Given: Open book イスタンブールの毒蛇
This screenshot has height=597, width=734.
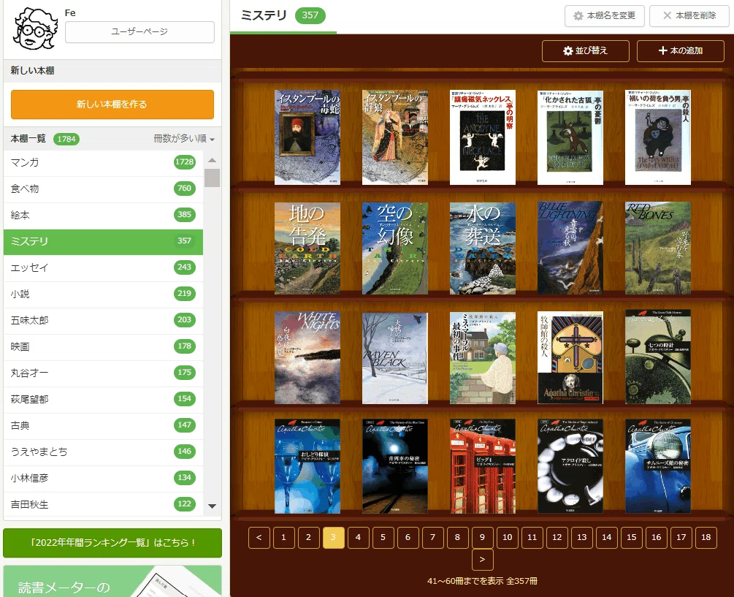Looking at the screenshot, I should [x=307, y=137].
